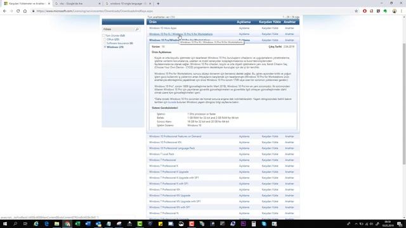
Task: Click Açıklama for Windows 10 Professional Language Pack
Action: [x=244, y=148]
